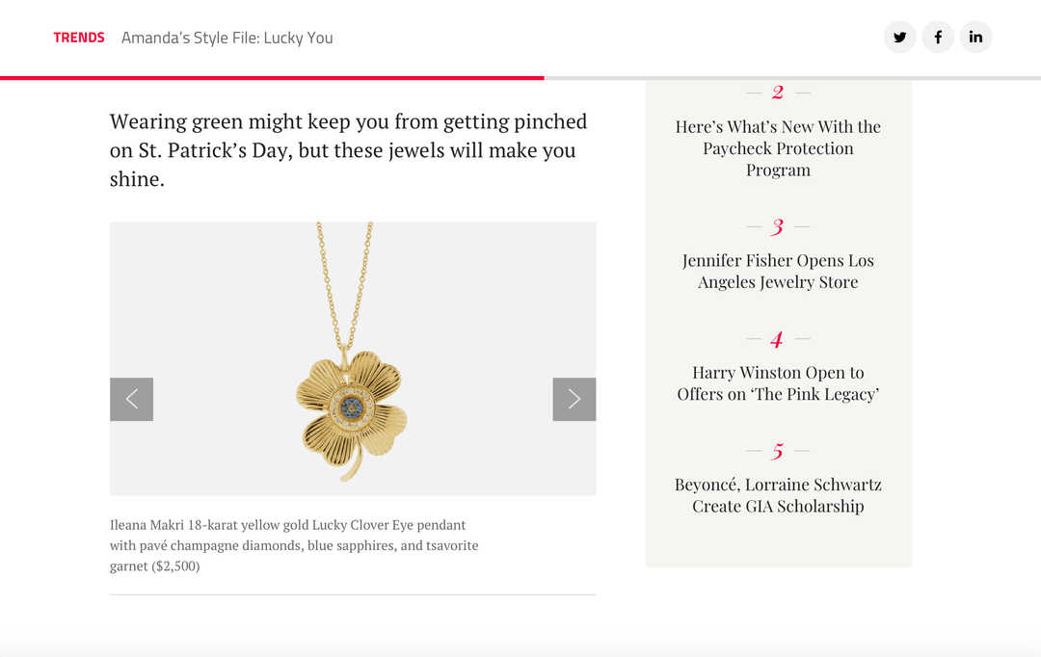Image resolution: width=1041 pixels, height=657 pixels.
Task: Click the red reading progress bar
Action: pyautogui.click(x=272, y=78)
